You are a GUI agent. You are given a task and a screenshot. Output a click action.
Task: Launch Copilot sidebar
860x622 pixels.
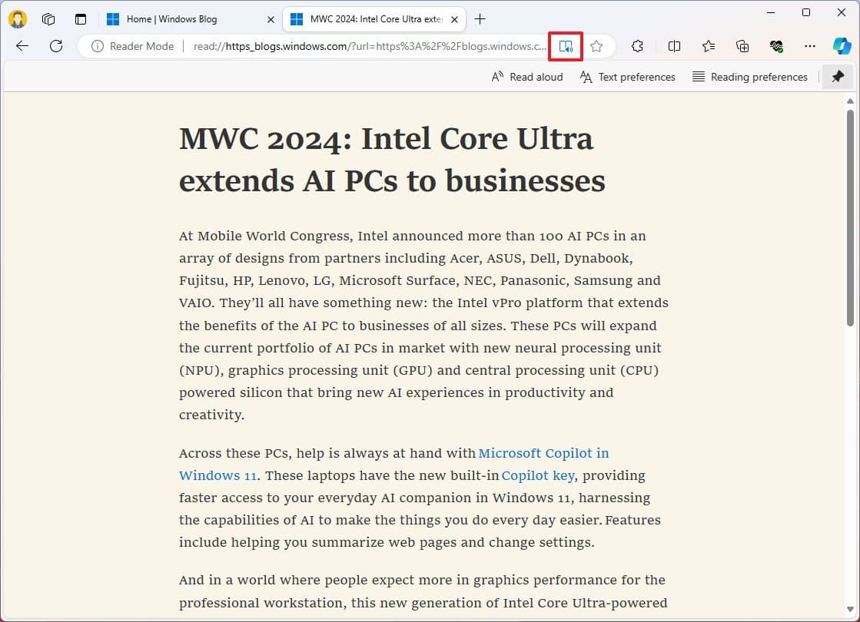point(842,46)
